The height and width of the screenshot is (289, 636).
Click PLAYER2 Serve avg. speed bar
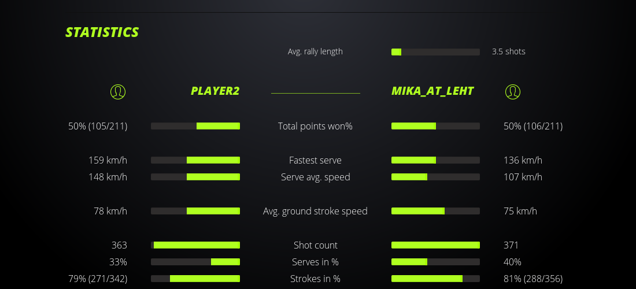click(195, 177)
